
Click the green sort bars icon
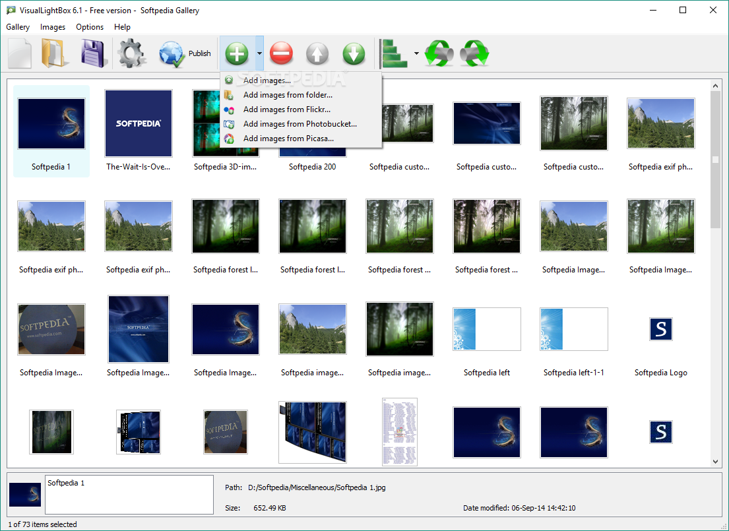pos(394,53)
